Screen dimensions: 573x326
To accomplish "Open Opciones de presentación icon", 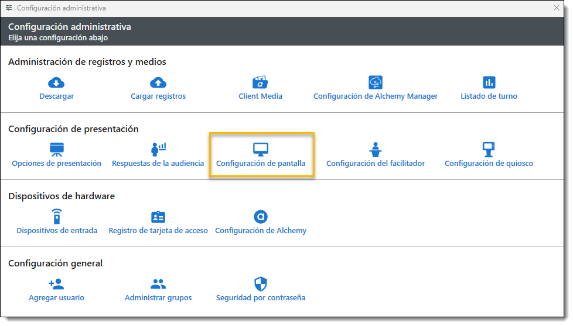I will point(56,149).
